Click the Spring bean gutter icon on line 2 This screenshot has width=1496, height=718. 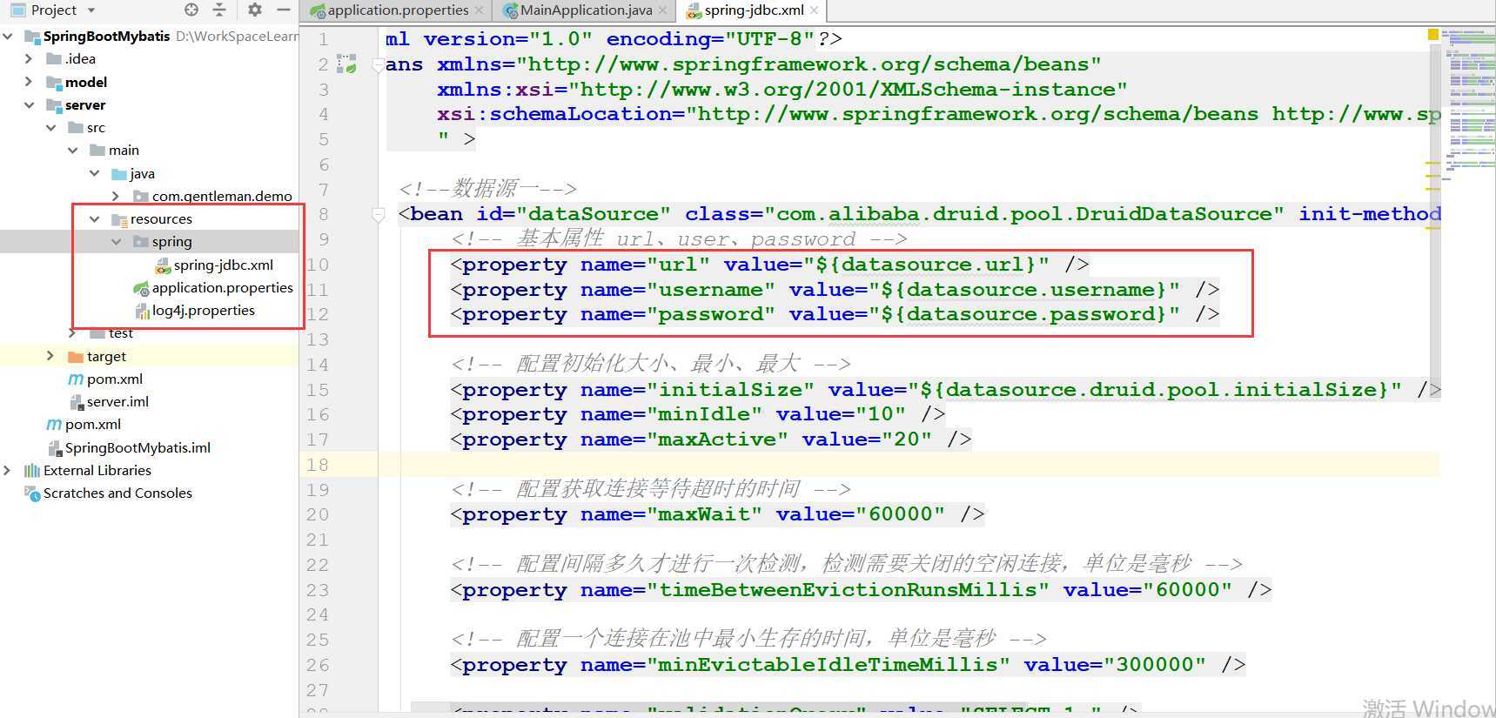346,64
